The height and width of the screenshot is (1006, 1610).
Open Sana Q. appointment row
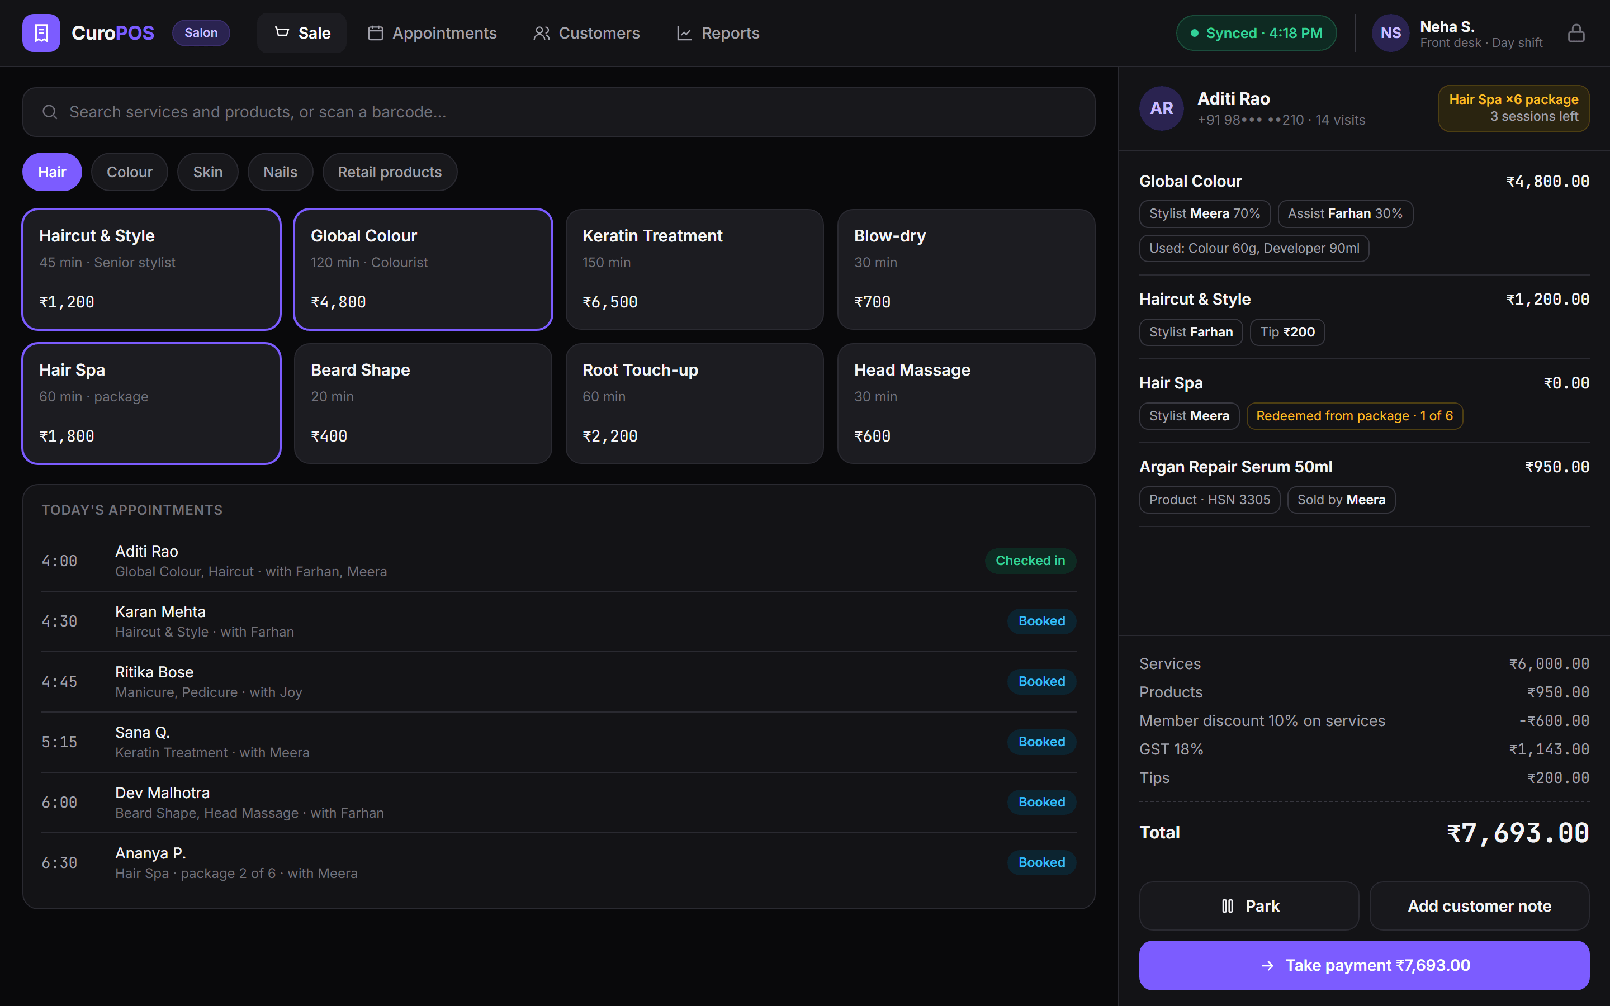coord(559,742)
